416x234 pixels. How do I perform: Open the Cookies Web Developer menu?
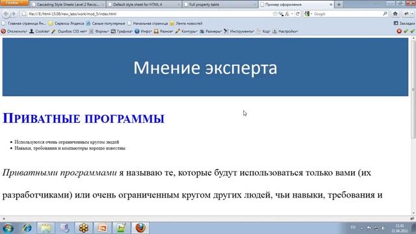tap(40, 31)
